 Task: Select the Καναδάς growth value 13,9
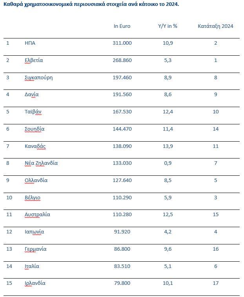coord(168,146)
